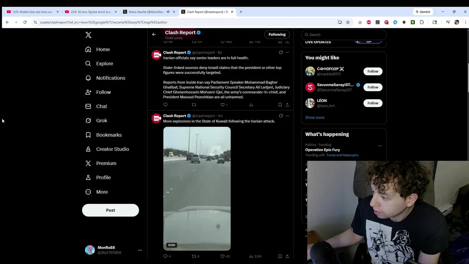Go back with the arrow near Clash Report
The height and width of the screenshot is (264, 469).
coord(154,34)
